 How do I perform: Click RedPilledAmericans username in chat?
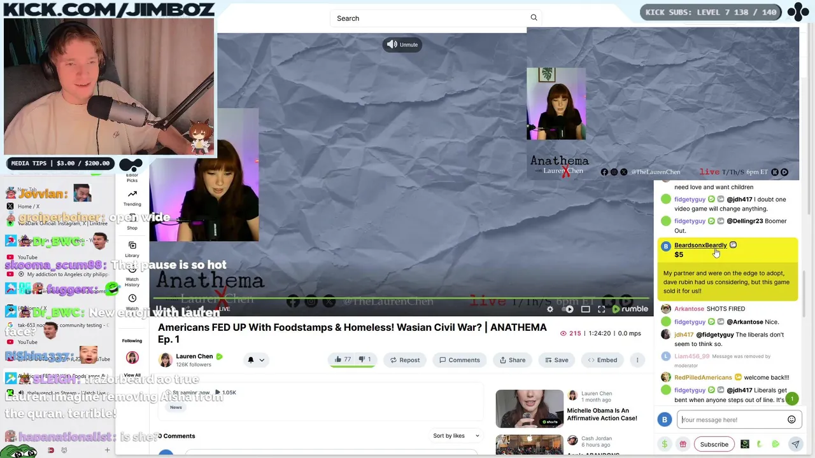tap(703, 377)
